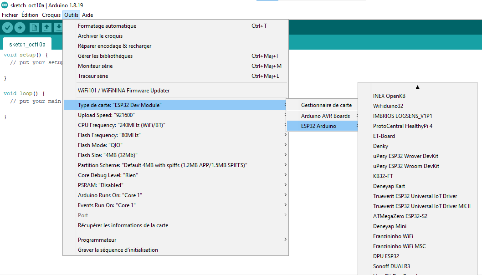Expand Flash Frequency "80MHz" submenu

(x=175, y=135)
